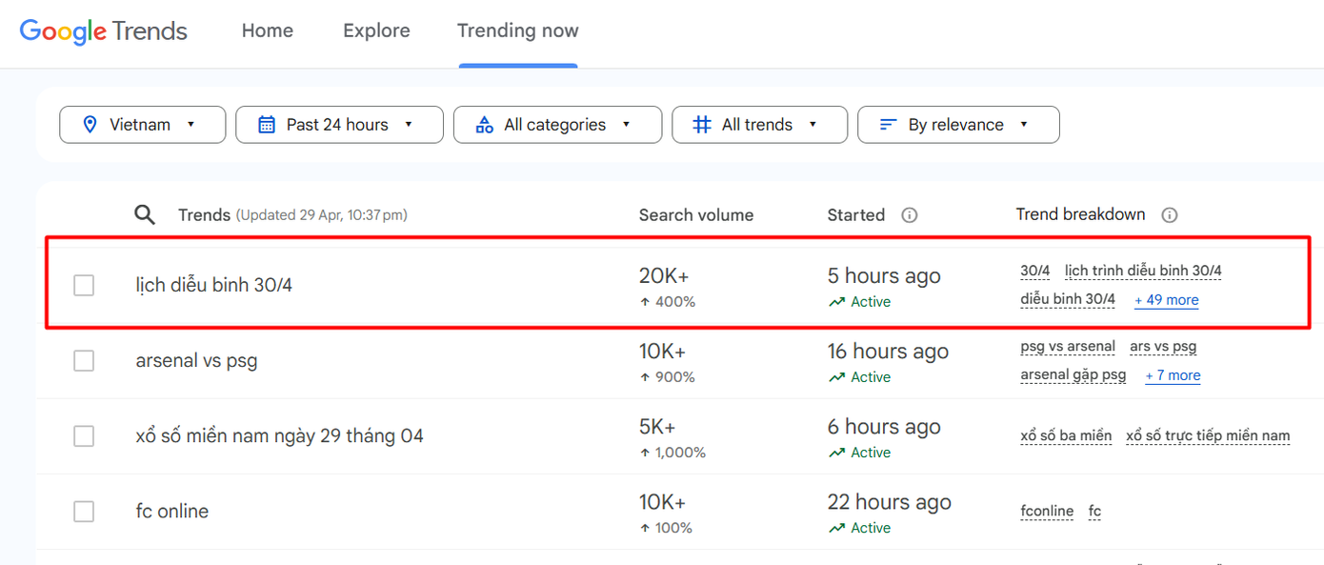
Task: Open the All categories dropdown
Action: (x=557, y=124)
